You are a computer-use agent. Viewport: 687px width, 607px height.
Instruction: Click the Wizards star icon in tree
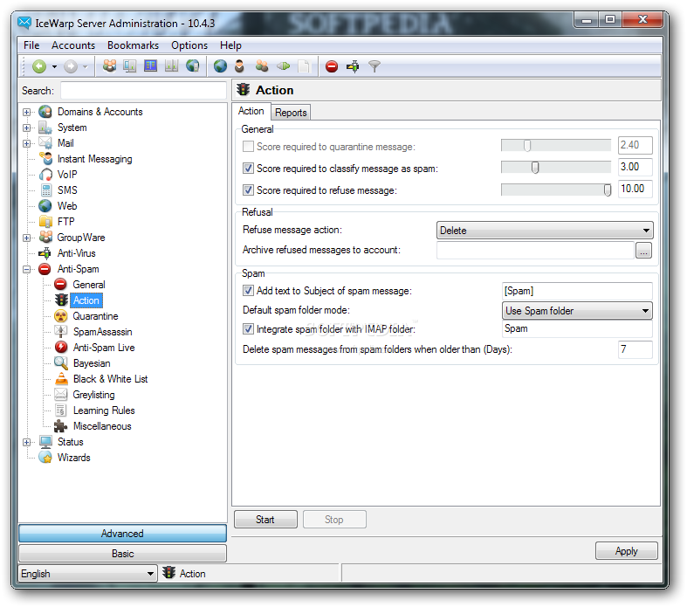[x=45, y=458]
